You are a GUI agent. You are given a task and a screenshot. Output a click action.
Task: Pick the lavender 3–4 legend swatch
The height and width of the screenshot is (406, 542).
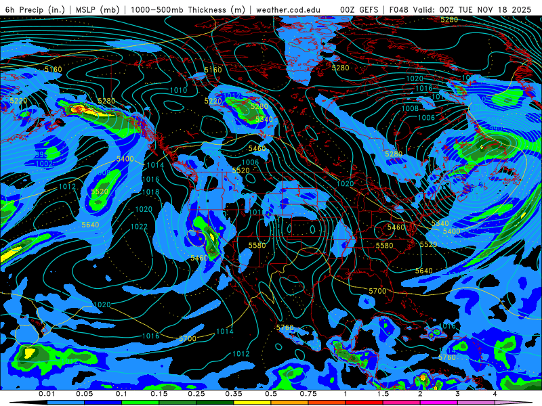[x=476, y=403]
